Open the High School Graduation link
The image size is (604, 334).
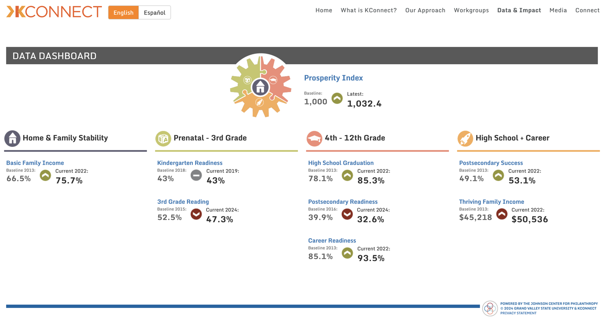point(341,163)
